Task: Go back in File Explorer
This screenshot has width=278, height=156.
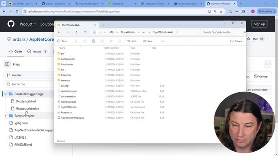Action: click(59, 32)
